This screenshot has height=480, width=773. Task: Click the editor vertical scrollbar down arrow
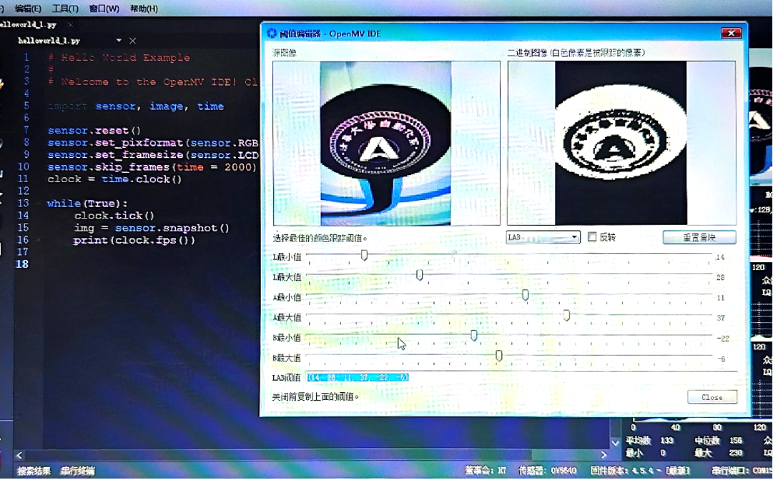(x=616, y=443)
